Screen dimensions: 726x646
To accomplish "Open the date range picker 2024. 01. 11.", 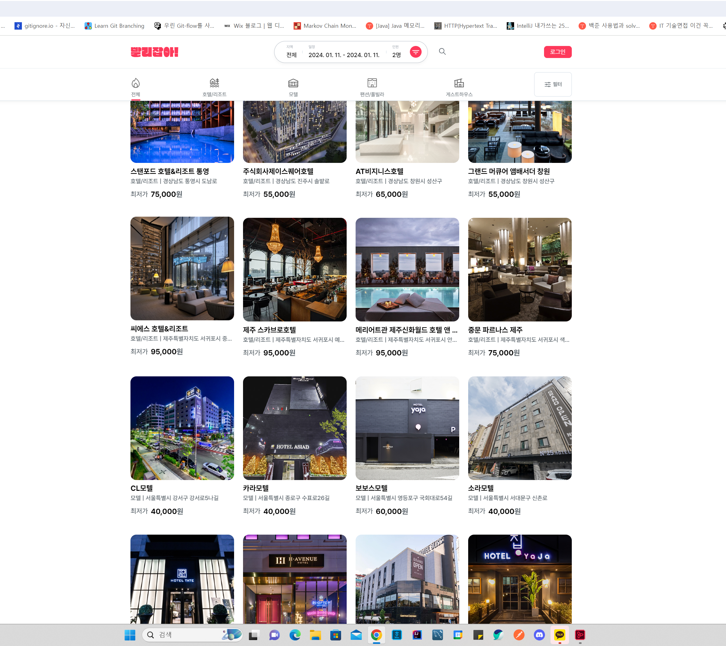I will point(344,55).
